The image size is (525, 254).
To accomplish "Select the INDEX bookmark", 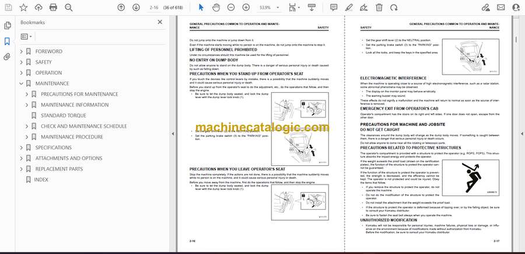I will point(41,180).
